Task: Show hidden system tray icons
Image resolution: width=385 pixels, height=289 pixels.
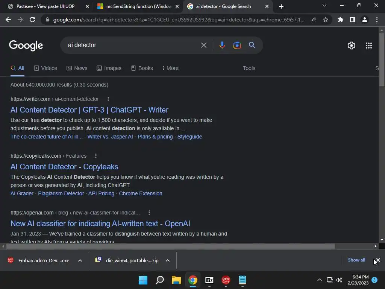Action: click(x=320, y=280)
